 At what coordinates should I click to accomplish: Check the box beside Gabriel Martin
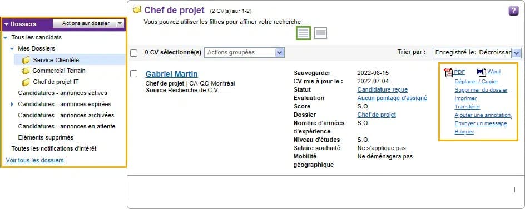coord(133,74)
